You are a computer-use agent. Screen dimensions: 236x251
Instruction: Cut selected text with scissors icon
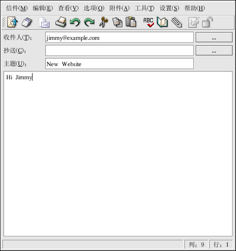[103, 22]
